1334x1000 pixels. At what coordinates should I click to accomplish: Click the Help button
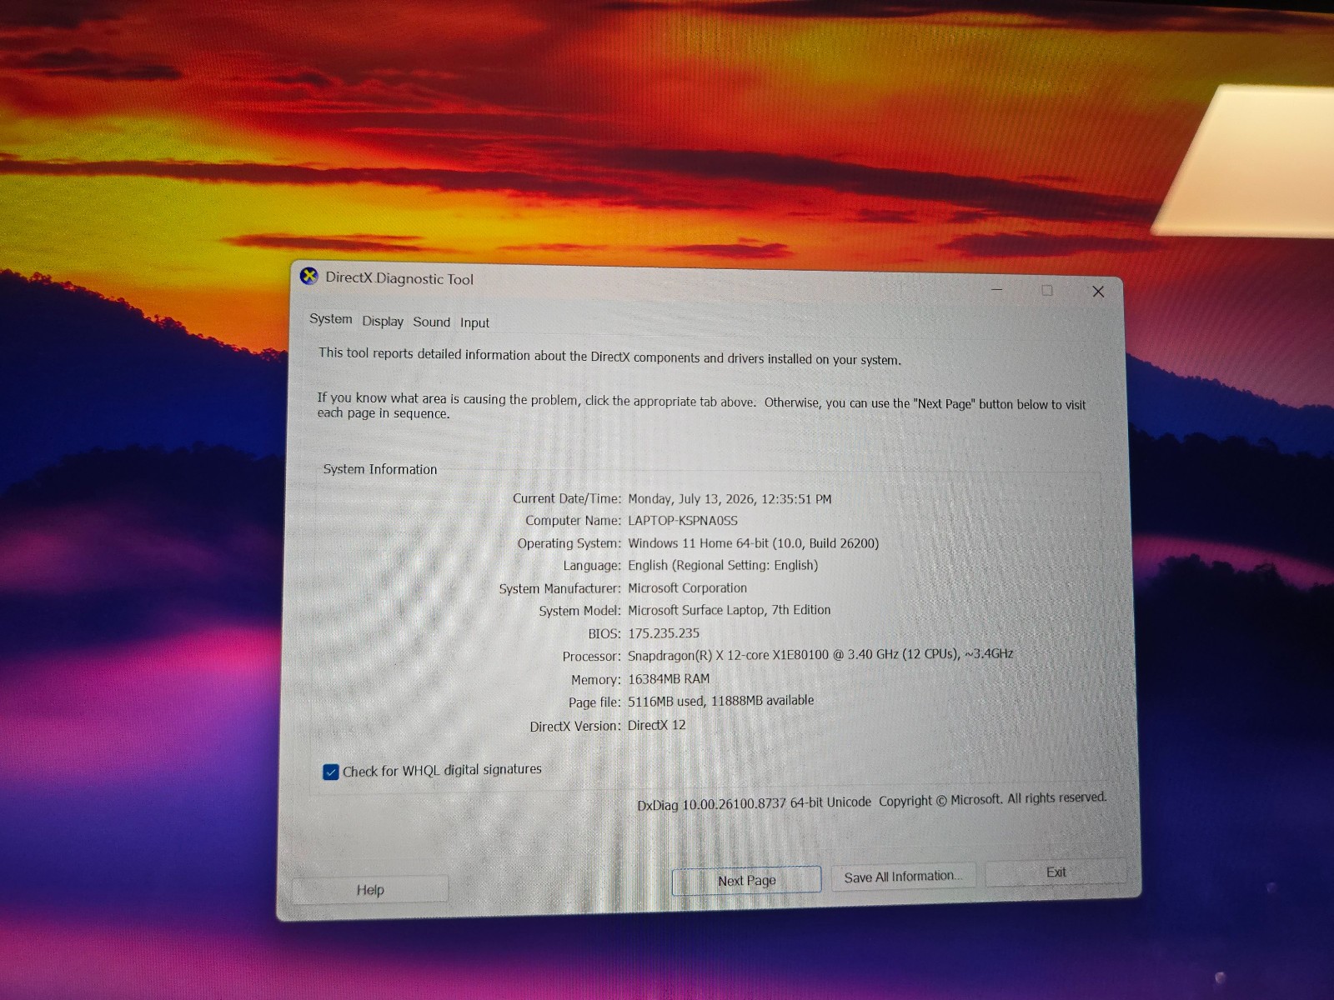370,890
